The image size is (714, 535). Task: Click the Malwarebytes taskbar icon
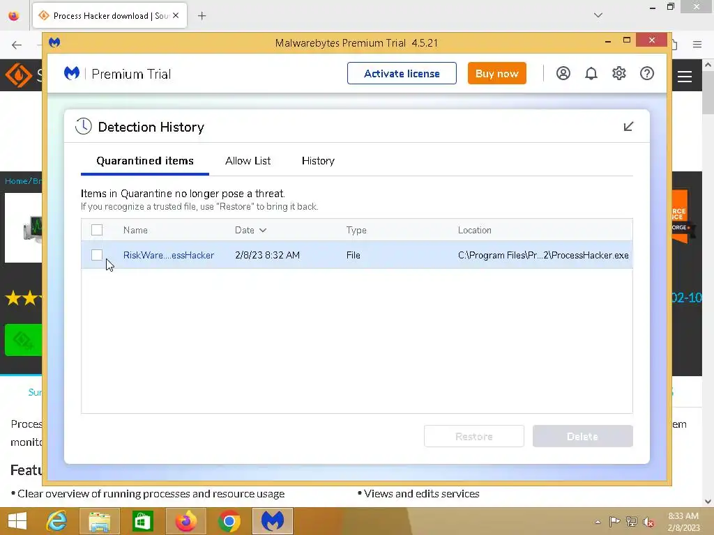click(273, 521)
